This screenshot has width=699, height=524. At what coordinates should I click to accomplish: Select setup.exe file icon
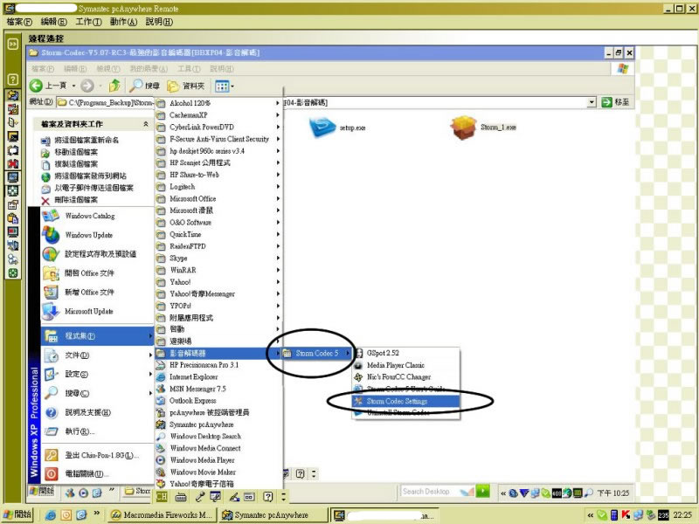point(322,127)
